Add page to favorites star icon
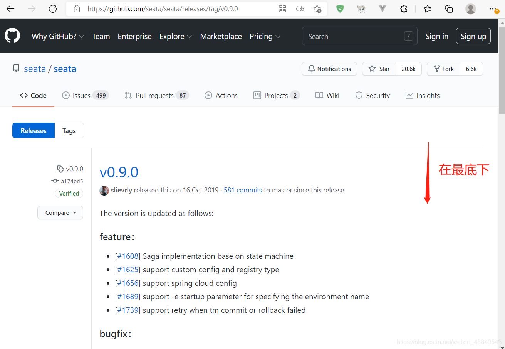Viewport: 505px width, 349px height. pyautogui.click(x=317, y=9)
